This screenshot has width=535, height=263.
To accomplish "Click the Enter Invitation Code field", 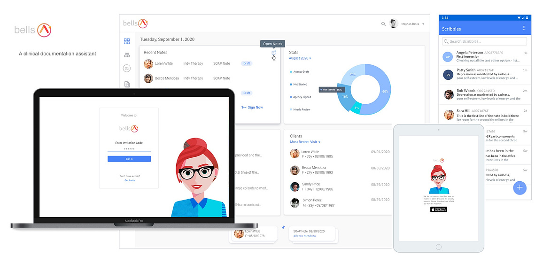I will [x=129, y=149].
